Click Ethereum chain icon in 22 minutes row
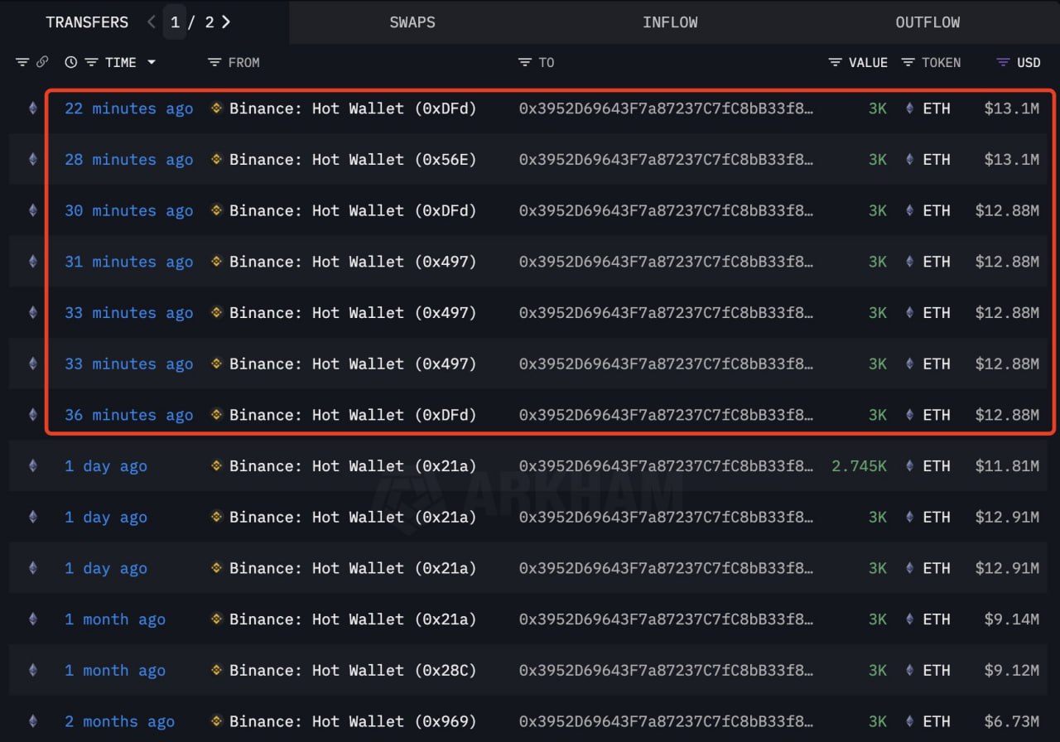Viewport: 1060px width, 742px height. [33, 108]
